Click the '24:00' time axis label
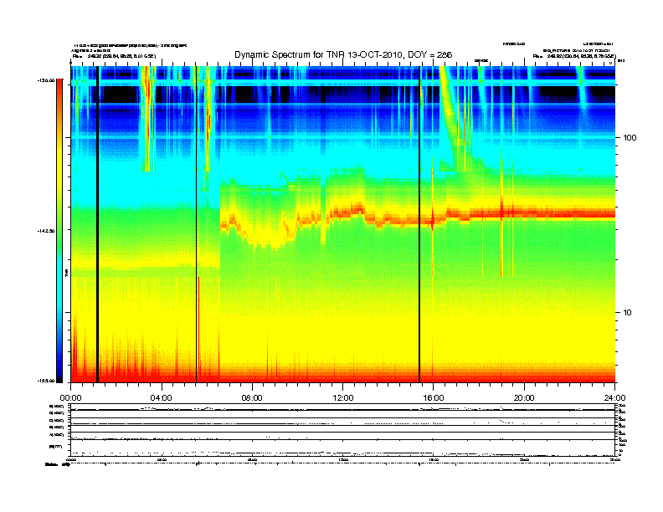663x512 pixels. tap(614, 398)
